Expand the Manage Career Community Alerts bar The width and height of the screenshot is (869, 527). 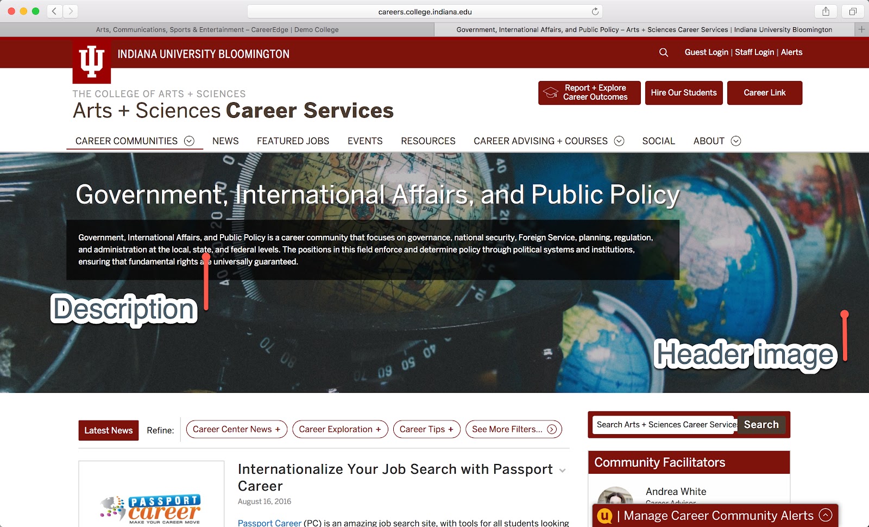click(715, 516)
